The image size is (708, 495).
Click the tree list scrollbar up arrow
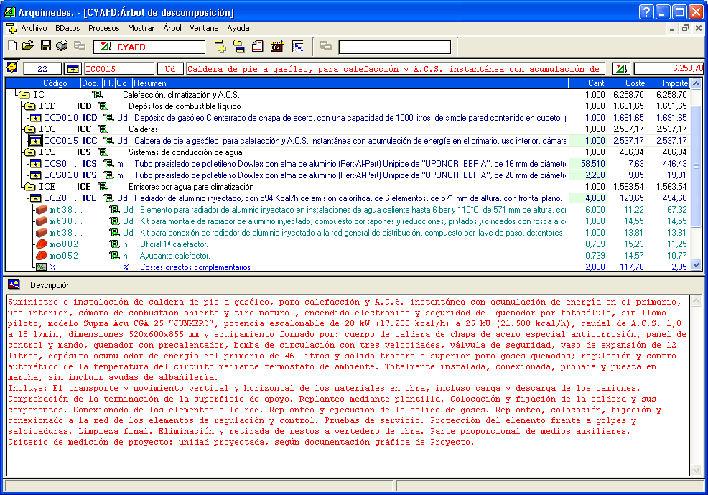pyautogui.click(x=697, y=83)
